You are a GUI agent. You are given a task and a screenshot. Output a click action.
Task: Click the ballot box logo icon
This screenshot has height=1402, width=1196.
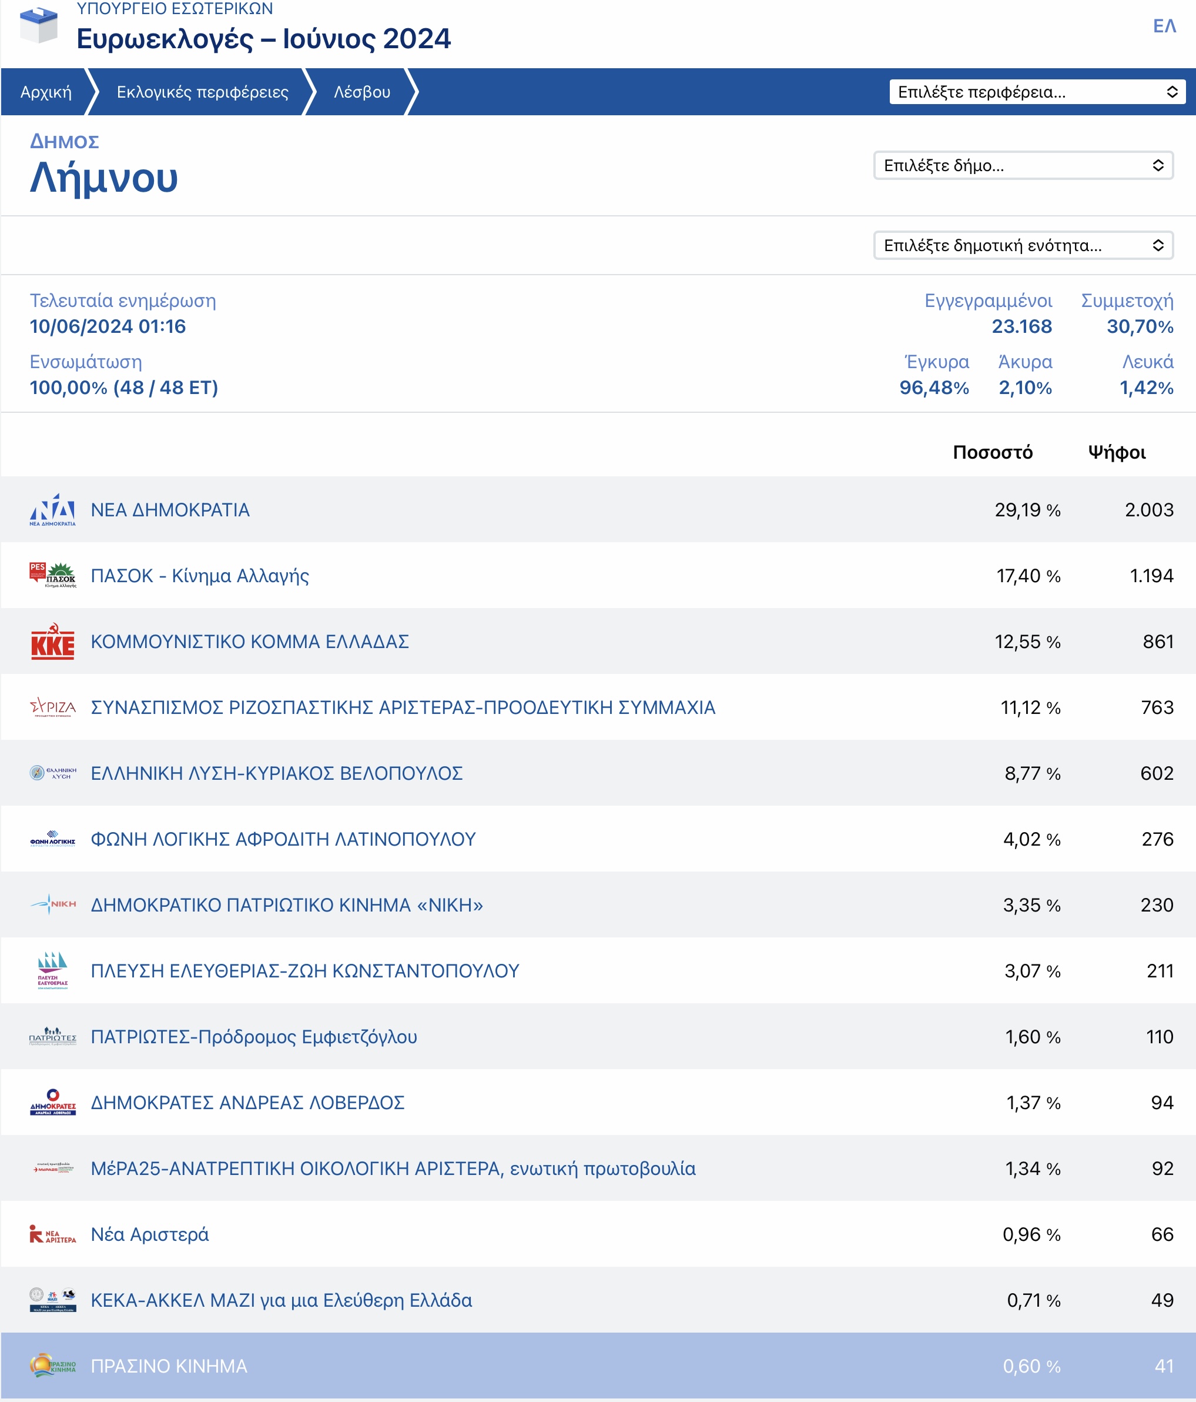click(x=39, y=25)
